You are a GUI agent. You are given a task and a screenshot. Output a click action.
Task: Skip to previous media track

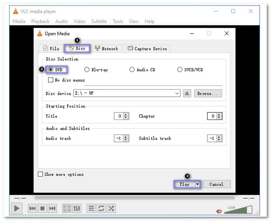(33, 208)
